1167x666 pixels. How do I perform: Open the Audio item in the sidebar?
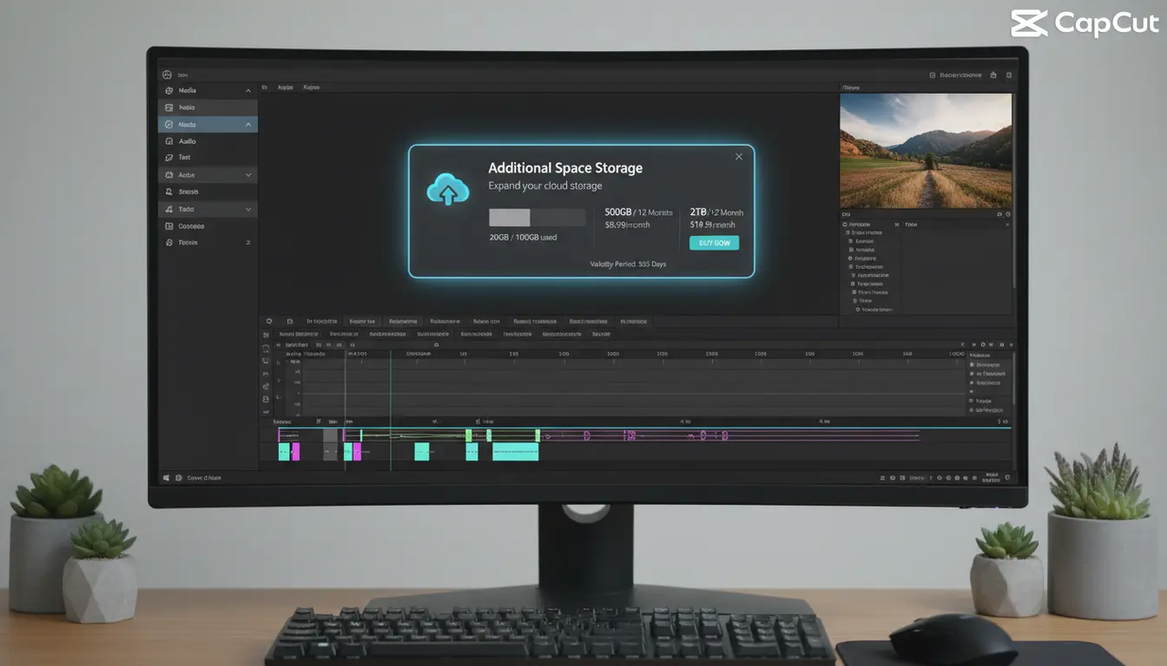point(208,141)
